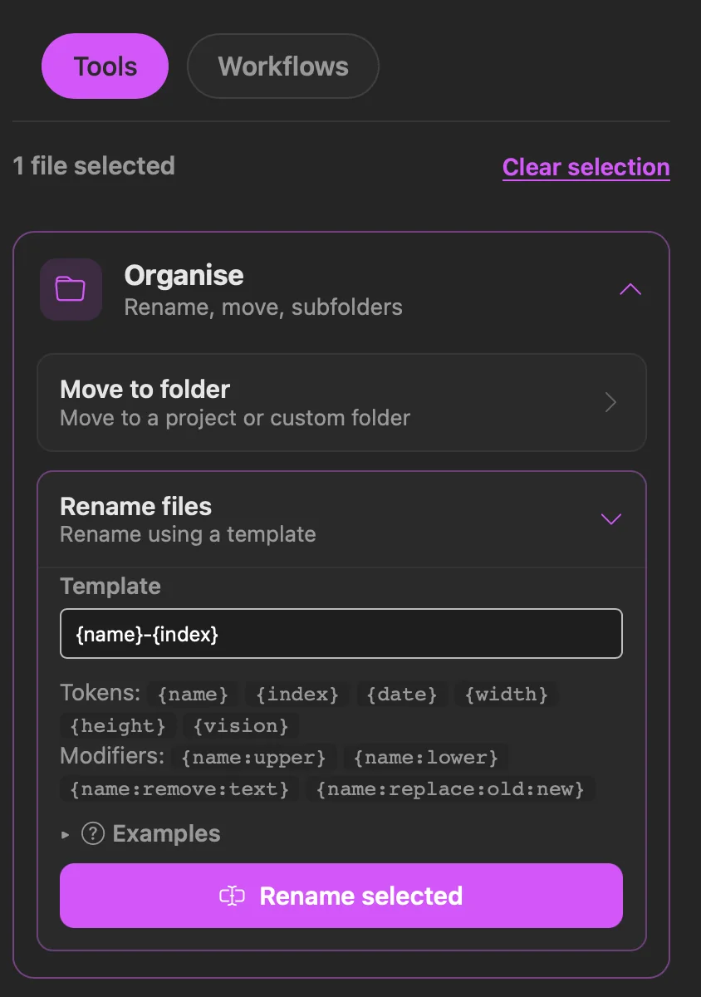Click the Organise heading text

click(x=184, y=276)
